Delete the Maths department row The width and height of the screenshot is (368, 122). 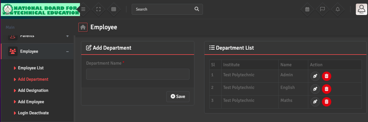(327, 102)
